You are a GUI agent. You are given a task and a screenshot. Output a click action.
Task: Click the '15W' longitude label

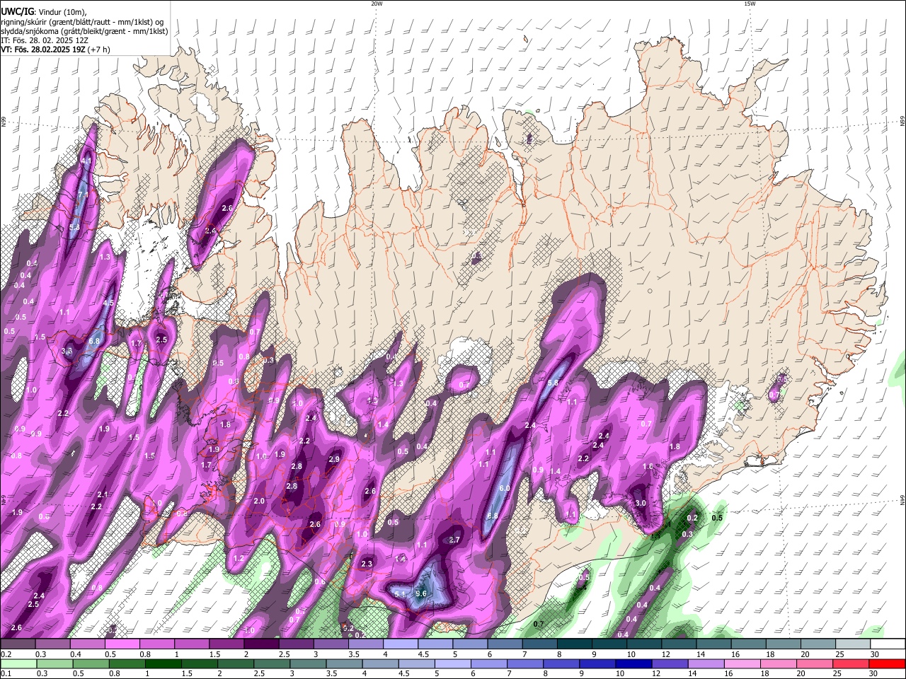(x=750, y=4)
